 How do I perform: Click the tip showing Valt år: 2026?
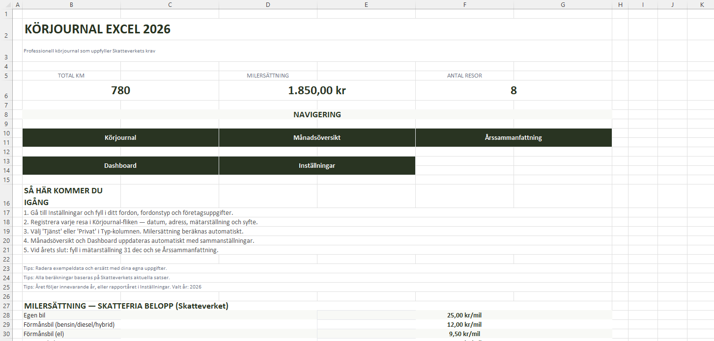(x=113, y=287)
